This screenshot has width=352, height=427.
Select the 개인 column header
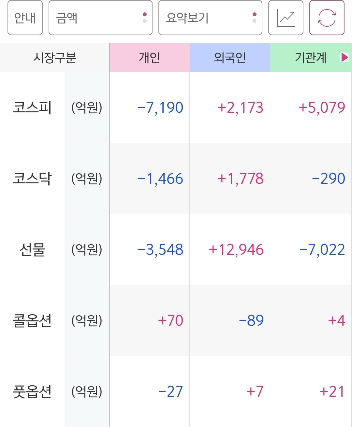point(150,57)
